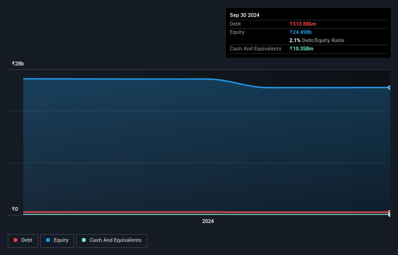The image size is (398, 255).
Task: Select the Equity endpoint marker on chart
Action: point(389,88)
